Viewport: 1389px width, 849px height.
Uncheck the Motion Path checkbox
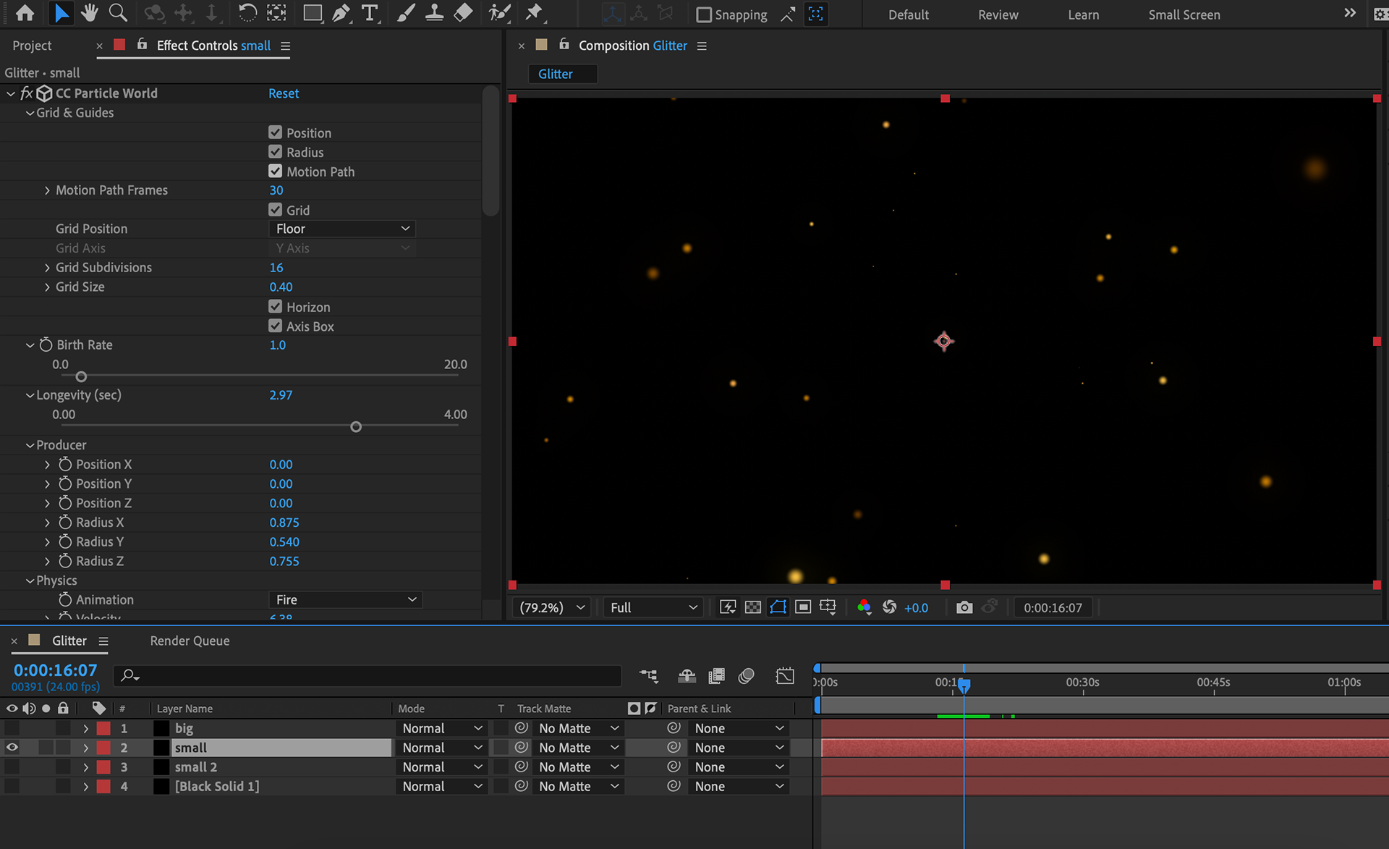(x=275, y=172)
